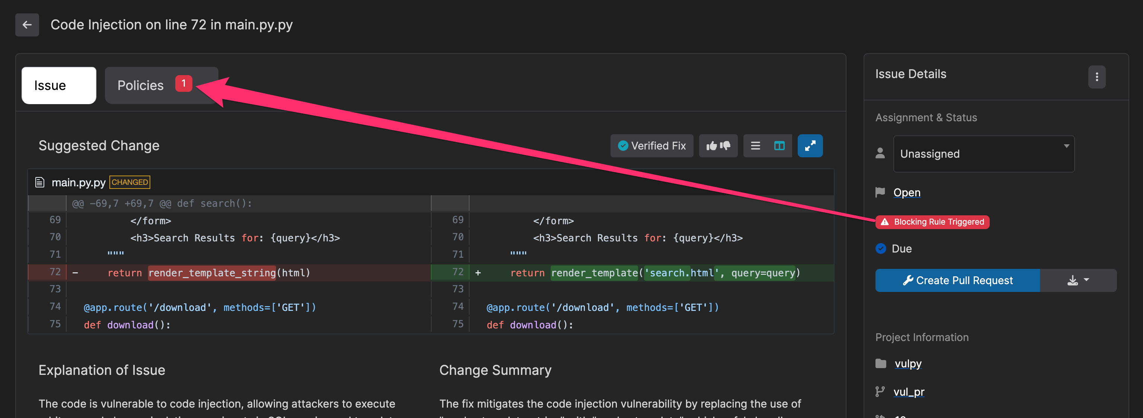The image size is (1143, 418).
Task: Give thumbs up feedback on the fix
Action: click(711, 146)
